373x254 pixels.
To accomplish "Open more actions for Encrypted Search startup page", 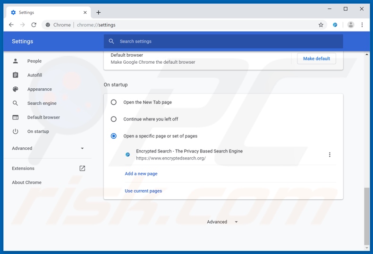I will (x=330, y=154).
